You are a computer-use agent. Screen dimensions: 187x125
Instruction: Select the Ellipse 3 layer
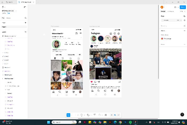click(x=10, y=101)
